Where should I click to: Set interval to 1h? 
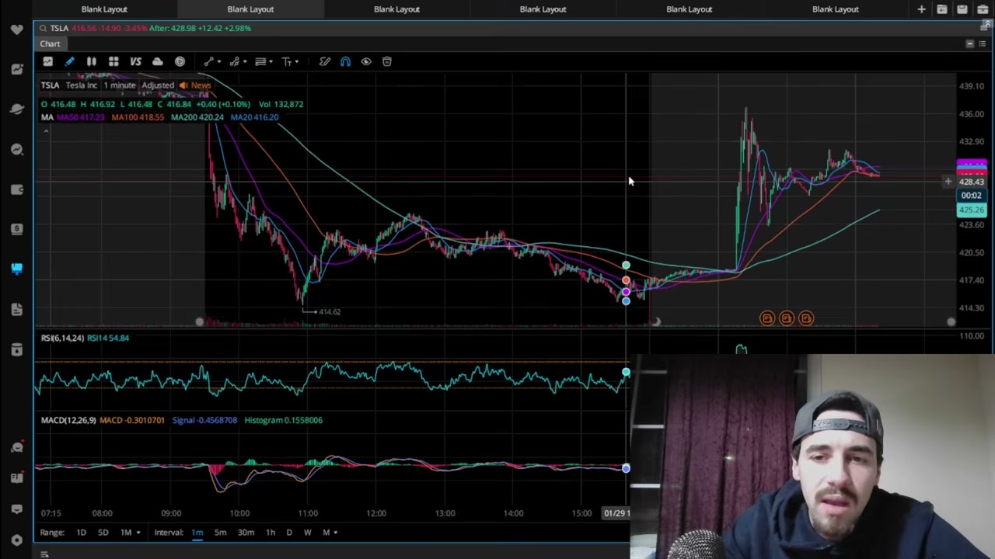tap(270, 533)
